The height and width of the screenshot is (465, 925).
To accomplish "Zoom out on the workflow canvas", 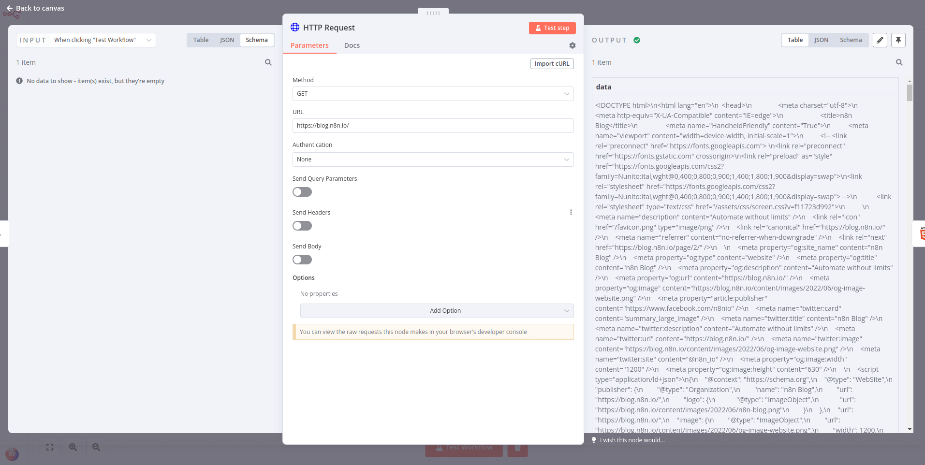I will click(x=96, y=447).
